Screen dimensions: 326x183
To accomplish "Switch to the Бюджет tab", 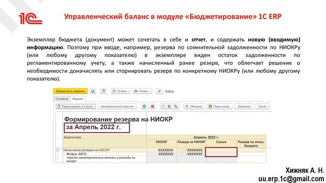I will coord(78,99).
